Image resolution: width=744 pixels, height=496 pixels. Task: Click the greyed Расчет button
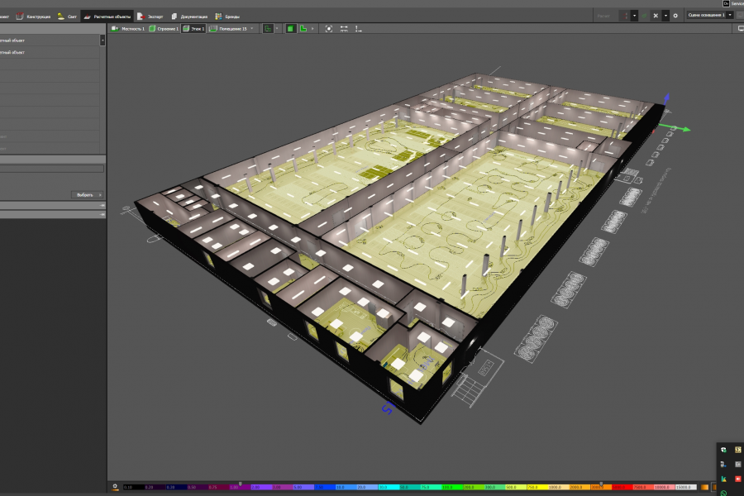(x=603, y=16)
